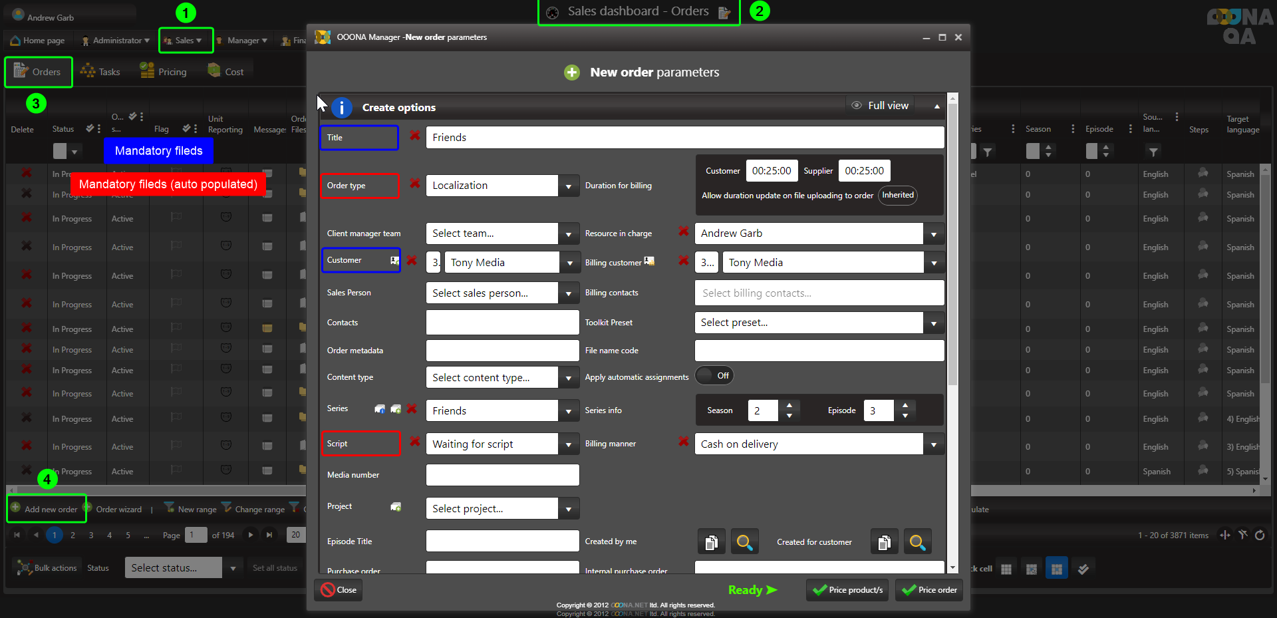Remove the Billing manner value with red X

click(683, 442)
